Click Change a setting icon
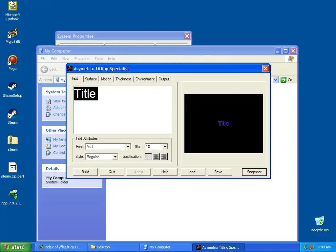This screenshot has height=252, width=336. click(49, 115)
